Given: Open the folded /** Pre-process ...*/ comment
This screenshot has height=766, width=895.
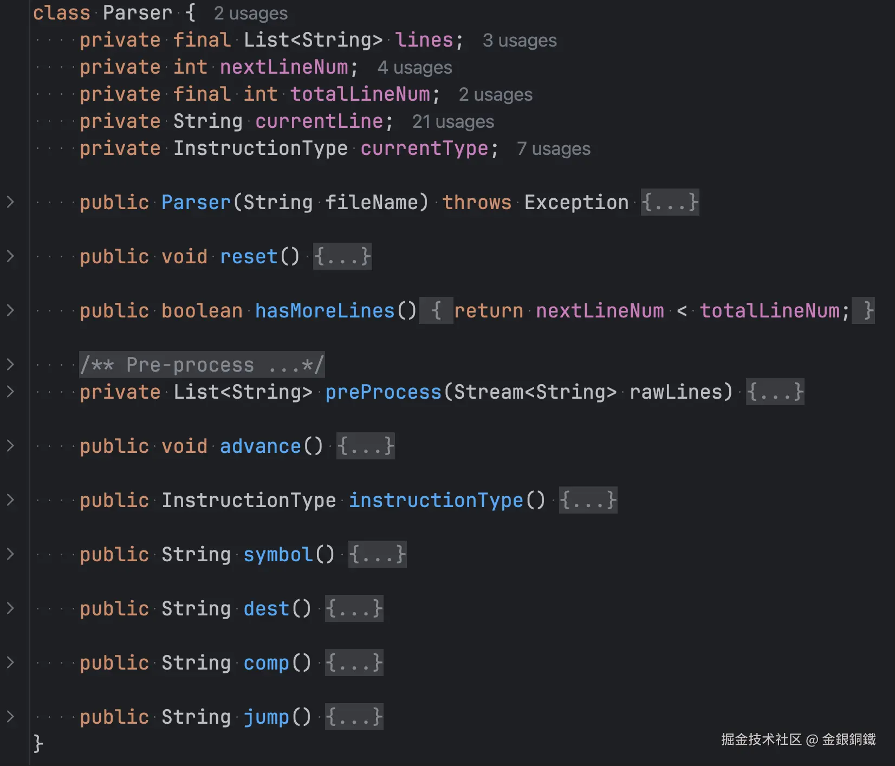Looking at the screenshot, I should [x=202, y=365].
